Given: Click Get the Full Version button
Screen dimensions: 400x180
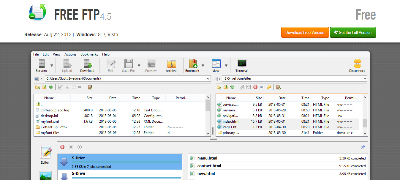Looking at the screenshot, I should tap(353, 32).
